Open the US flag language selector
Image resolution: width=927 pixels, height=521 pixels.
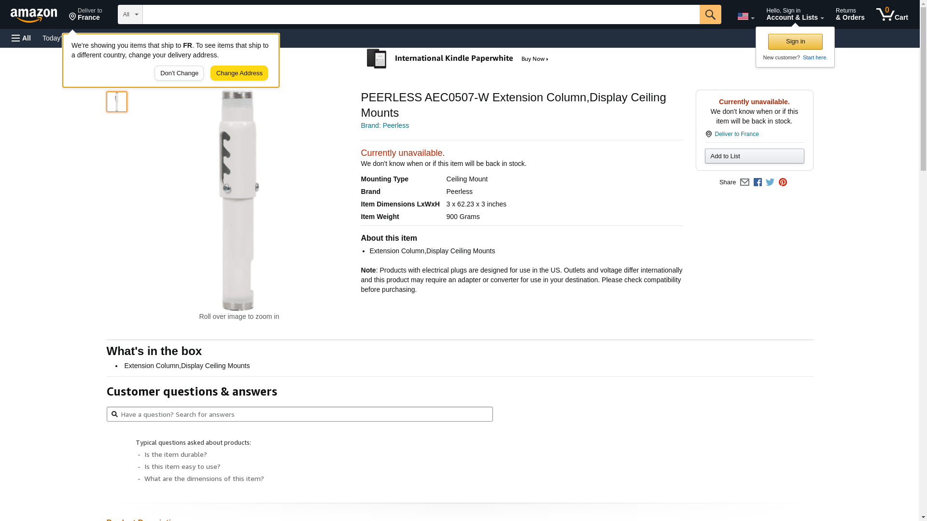(745, 16)
